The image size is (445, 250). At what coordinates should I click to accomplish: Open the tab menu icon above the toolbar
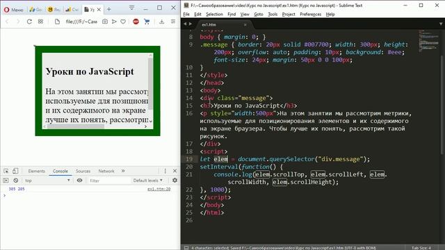[x=131, y=8]
